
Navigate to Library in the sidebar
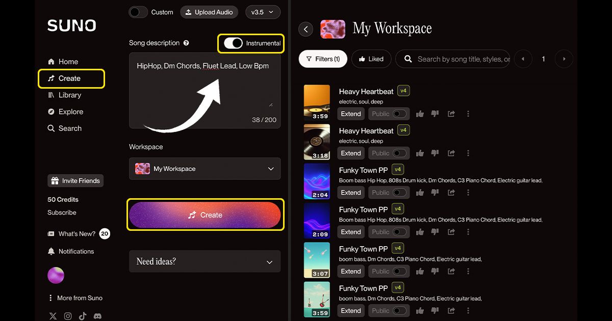[69, 95]
